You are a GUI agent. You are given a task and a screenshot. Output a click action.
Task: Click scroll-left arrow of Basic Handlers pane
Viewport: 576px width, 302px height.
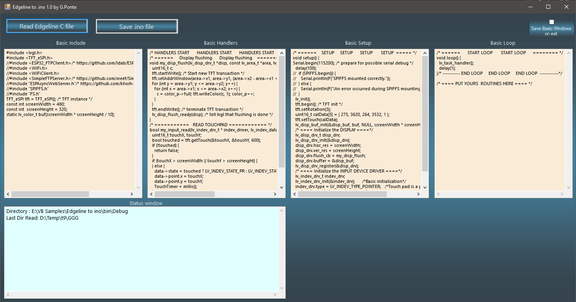pyautogui.click(x=151, y=194)
